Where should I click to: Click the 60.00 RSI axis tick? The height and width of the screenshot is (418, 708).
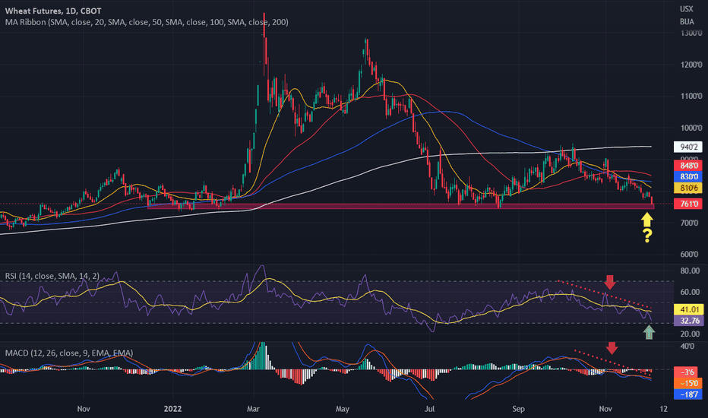[690, 292]
